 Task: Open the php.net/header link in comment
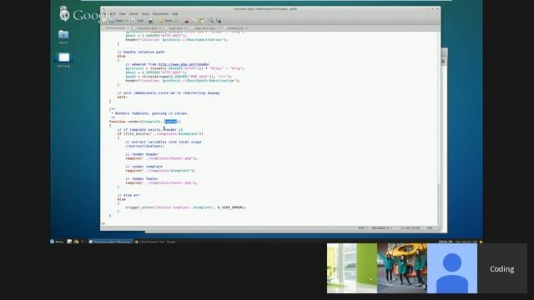184,64
